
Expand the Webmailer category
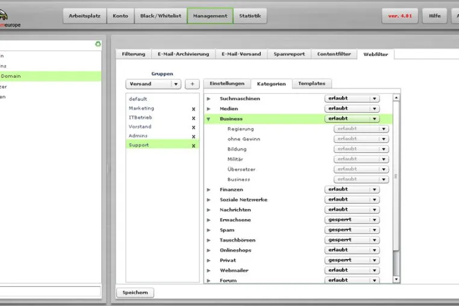pyautogui.click(x=208, y=270)
